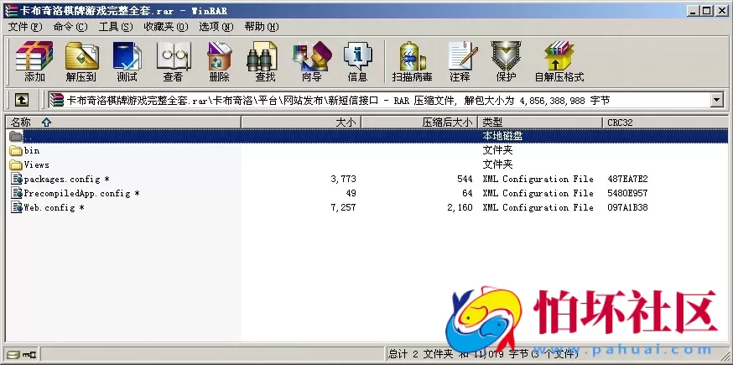Viewport: 733px width, 365px height.
Task: Click the 解压到 (Extract To) toolbar icon
Action: pos(81,61)
